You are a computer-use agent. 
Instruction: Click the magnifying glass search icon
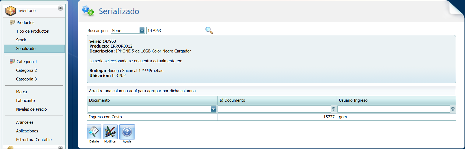coord(209,30)
